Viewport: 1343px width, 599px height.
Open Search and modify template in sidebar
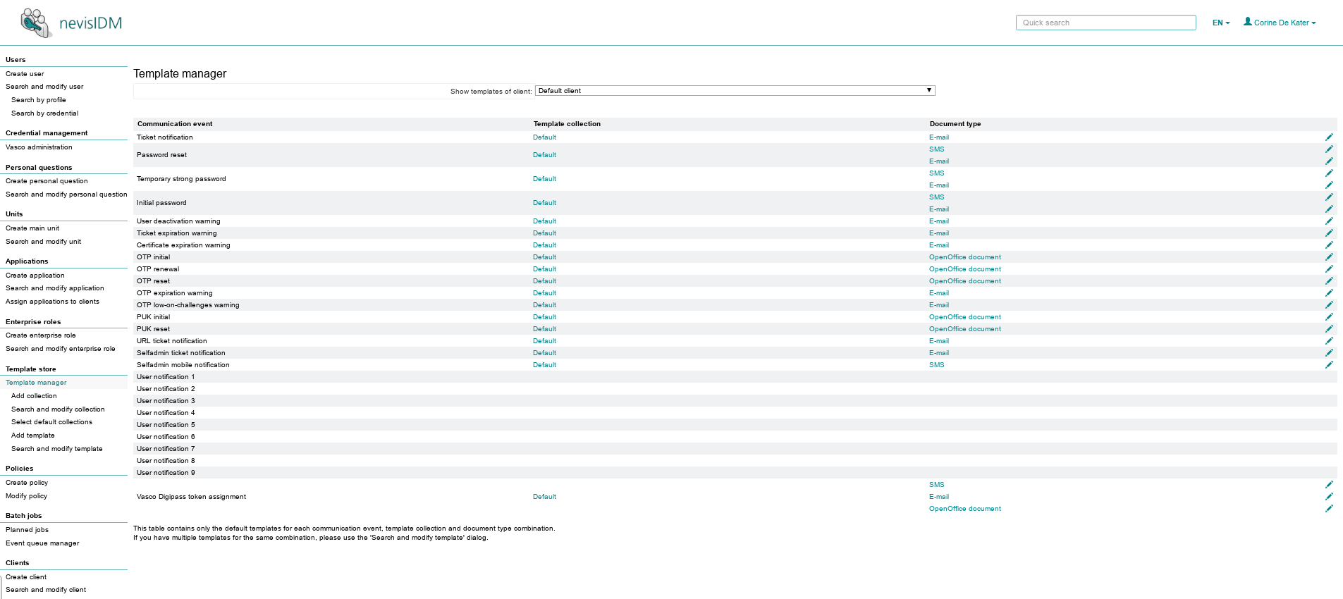[56, 449]
